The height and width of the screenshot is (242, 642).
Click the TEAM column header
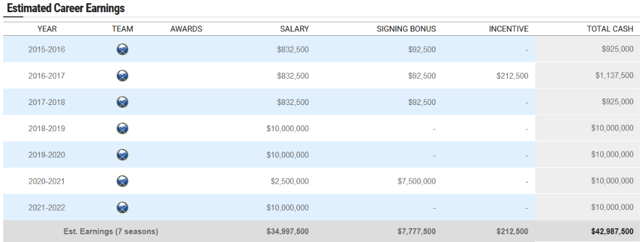click(123, 29)
